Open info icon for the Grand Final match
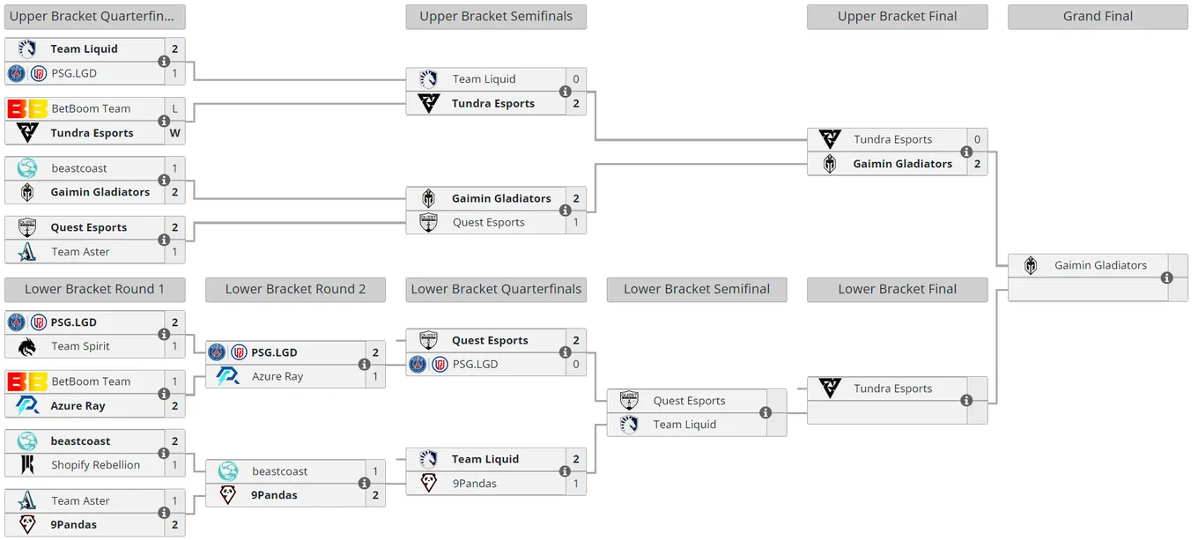 [x=1167, y=277]
